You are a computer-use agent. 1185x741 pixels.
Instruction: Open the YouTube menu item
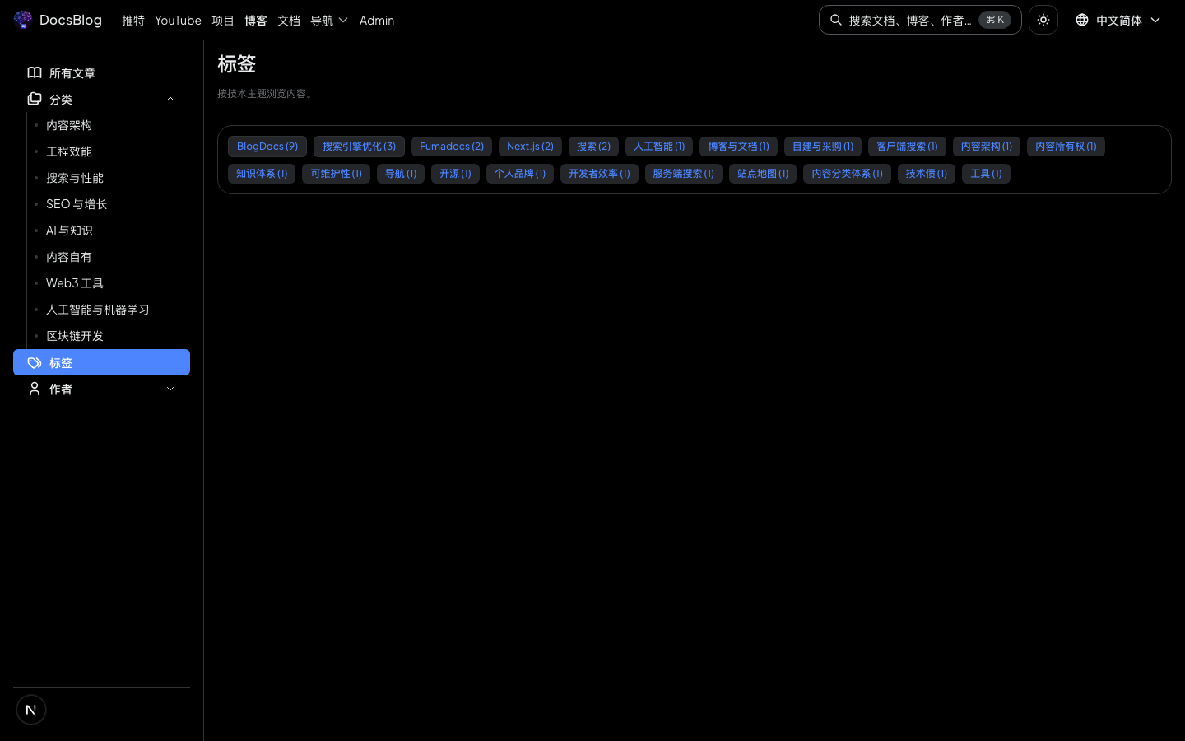click(178, 20)
